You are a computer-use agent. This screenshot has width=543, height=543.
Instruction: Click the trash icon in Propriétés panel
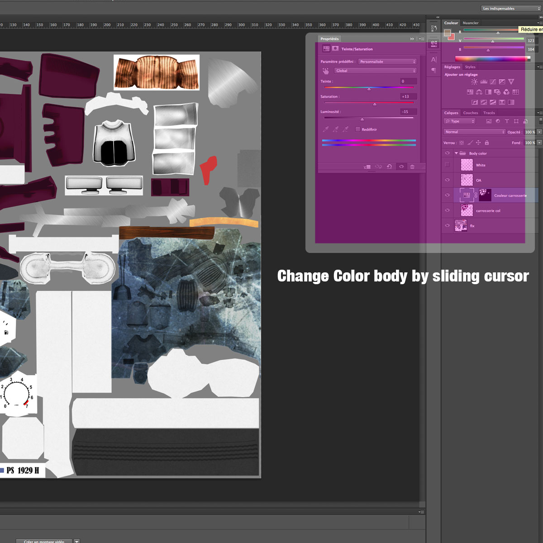pyautogui.click(x=412, y=167)
